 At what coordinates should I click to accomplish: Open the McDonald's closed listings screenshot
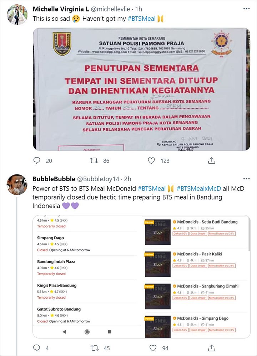click(142, 276)
